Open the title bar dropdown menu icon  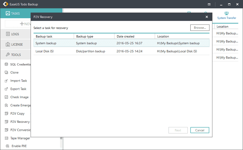pyautogui.click(x=209, y=4)
